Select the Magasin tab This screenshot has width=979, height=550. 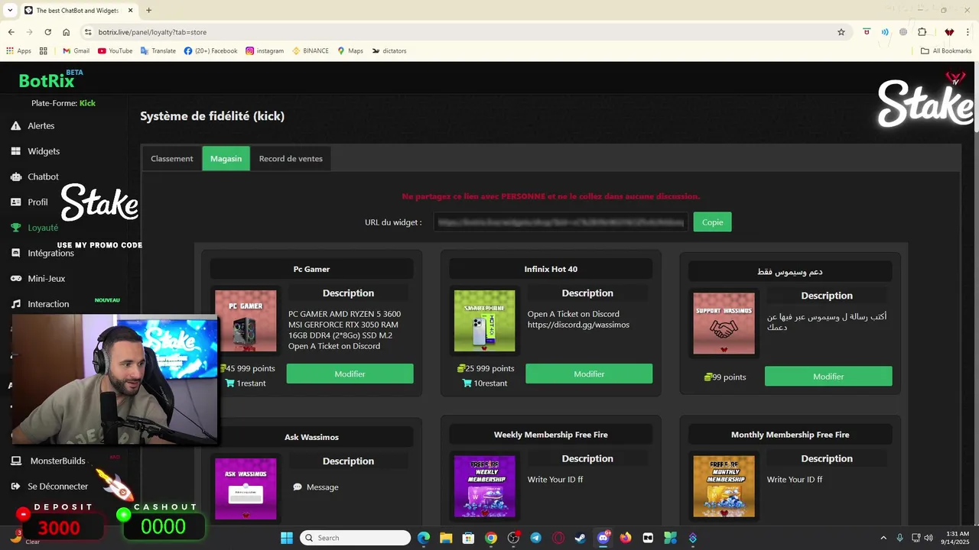coord(226,159)
